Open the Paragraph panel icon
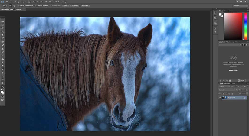This screenshot has height=136, width=249. point(215,32)
